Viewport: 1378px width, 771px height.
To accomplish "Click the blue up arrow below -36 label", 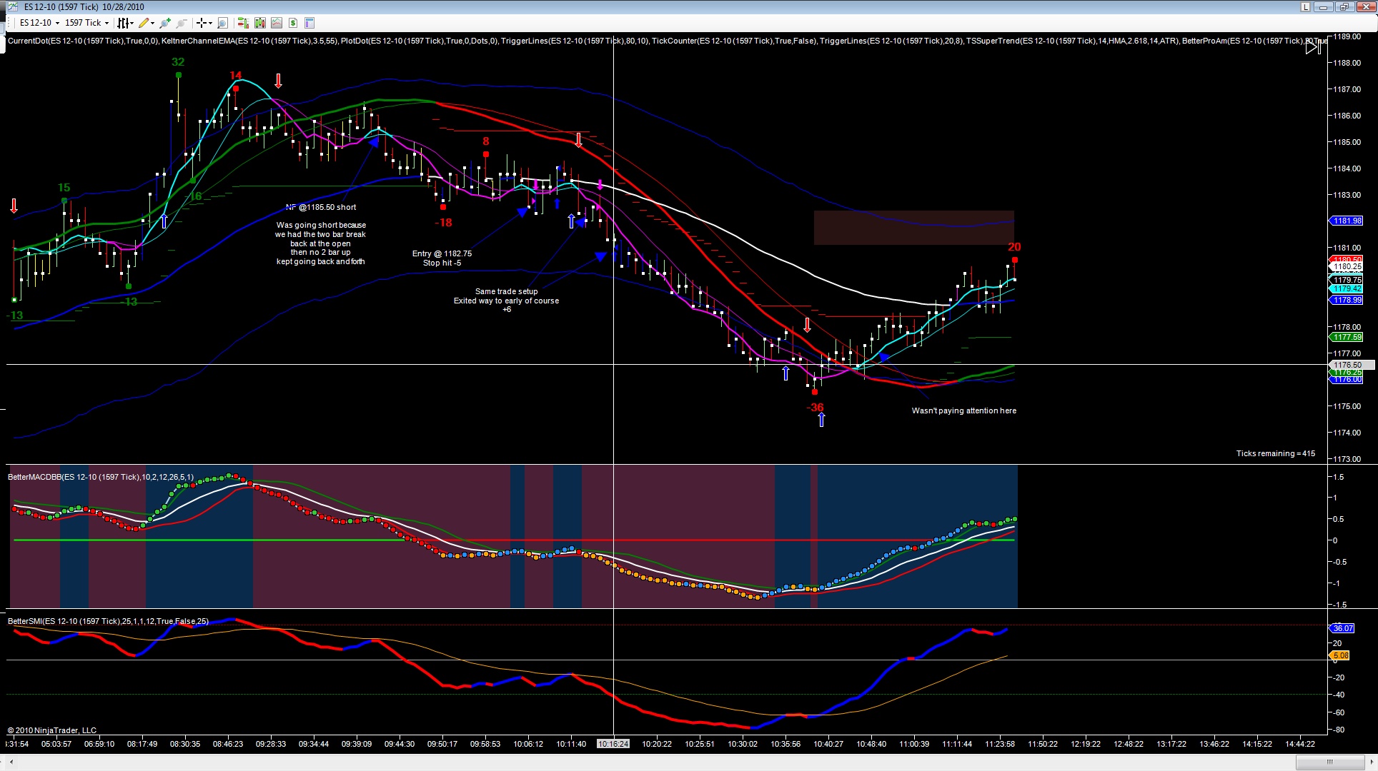I will click(x=821, y=420).
